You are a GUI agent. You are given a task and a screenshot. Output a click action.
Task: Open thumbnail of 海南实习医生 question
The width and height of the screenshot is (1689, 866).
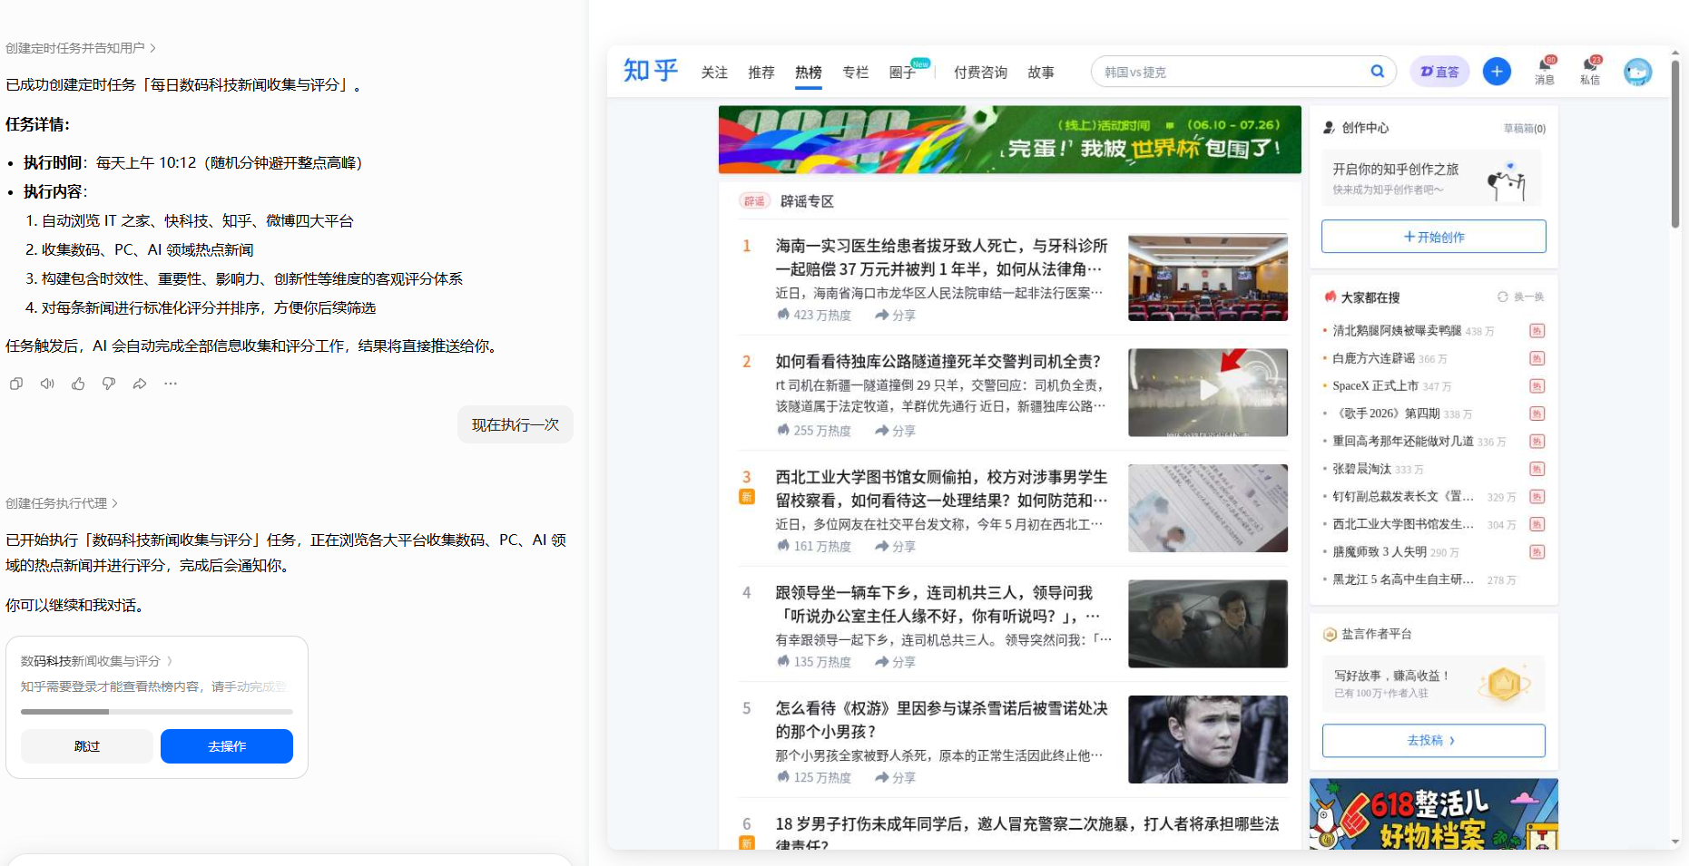click(x=1208, y=277)
